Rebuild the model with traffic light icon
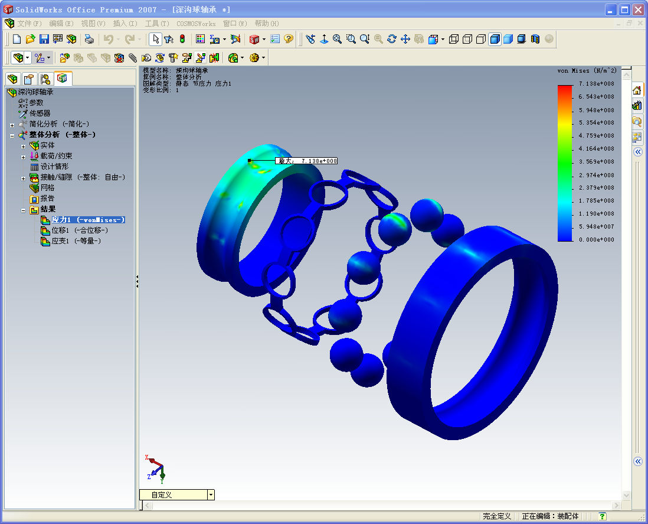 182,40
